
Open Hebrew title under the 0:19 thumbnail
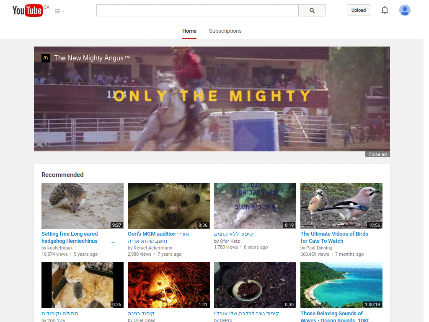tap(233, 234)
